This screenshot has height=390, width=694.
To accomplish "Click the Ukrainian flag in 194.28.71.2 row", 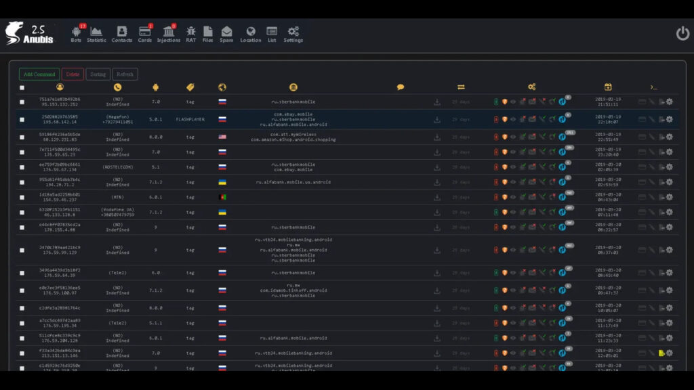I will coord(222,182).
